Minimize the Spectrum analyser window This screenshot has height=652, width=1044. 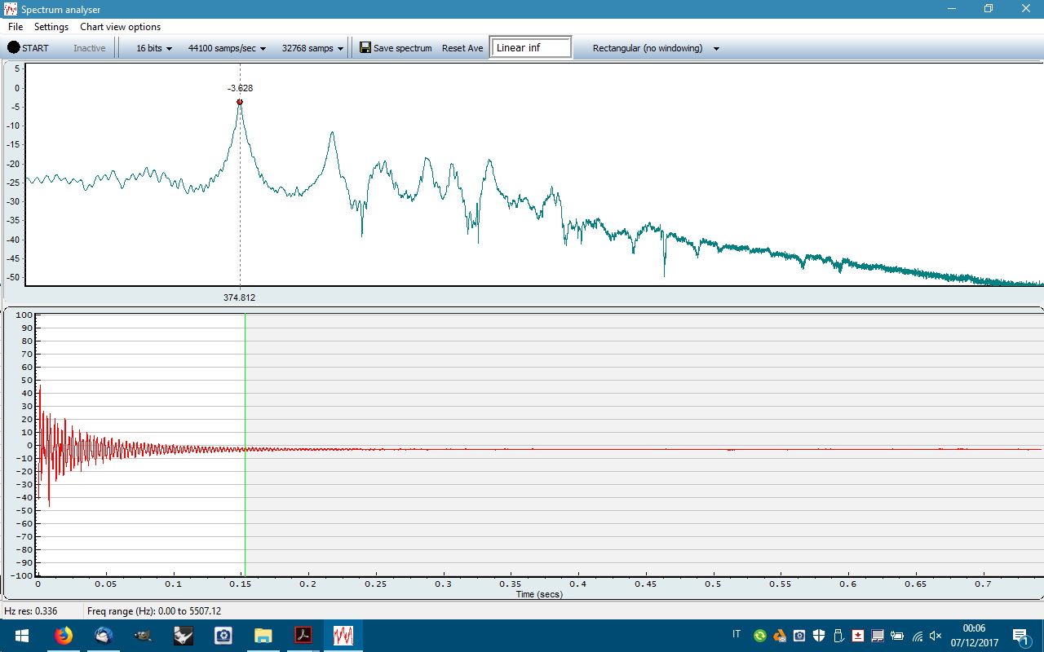[x=952, y=9]
